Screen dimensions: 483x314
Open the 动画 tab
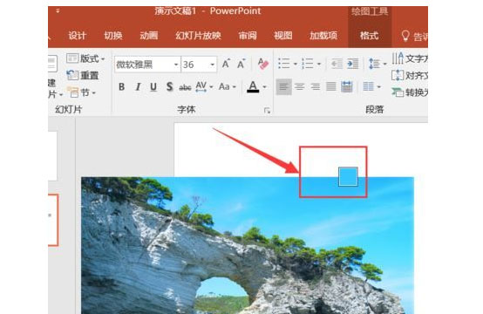[x=149, y=36]
